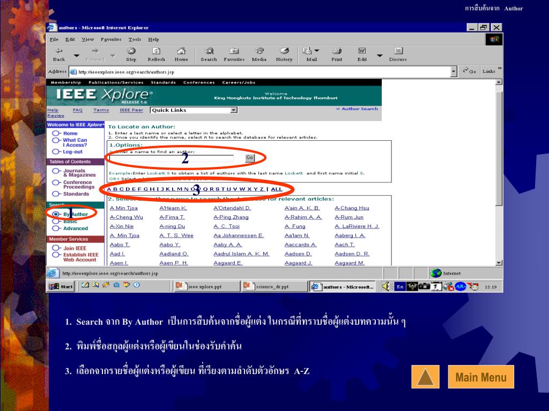This screenshot has width=549, height=411.
Task: Select the Standards sidebar radio option
Action: click(56, 194)
